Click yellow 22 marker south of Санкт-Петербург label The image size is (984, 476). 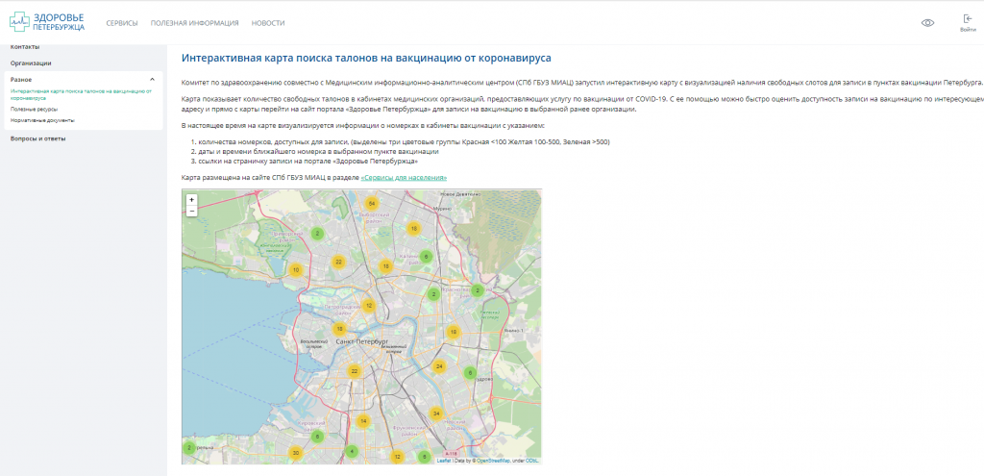pos(355,371)
